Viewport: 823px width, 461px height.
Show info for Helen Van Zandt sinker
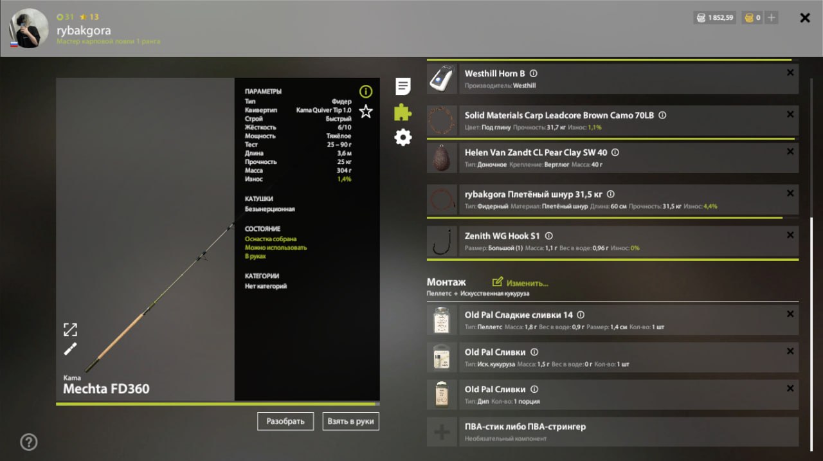615,153
